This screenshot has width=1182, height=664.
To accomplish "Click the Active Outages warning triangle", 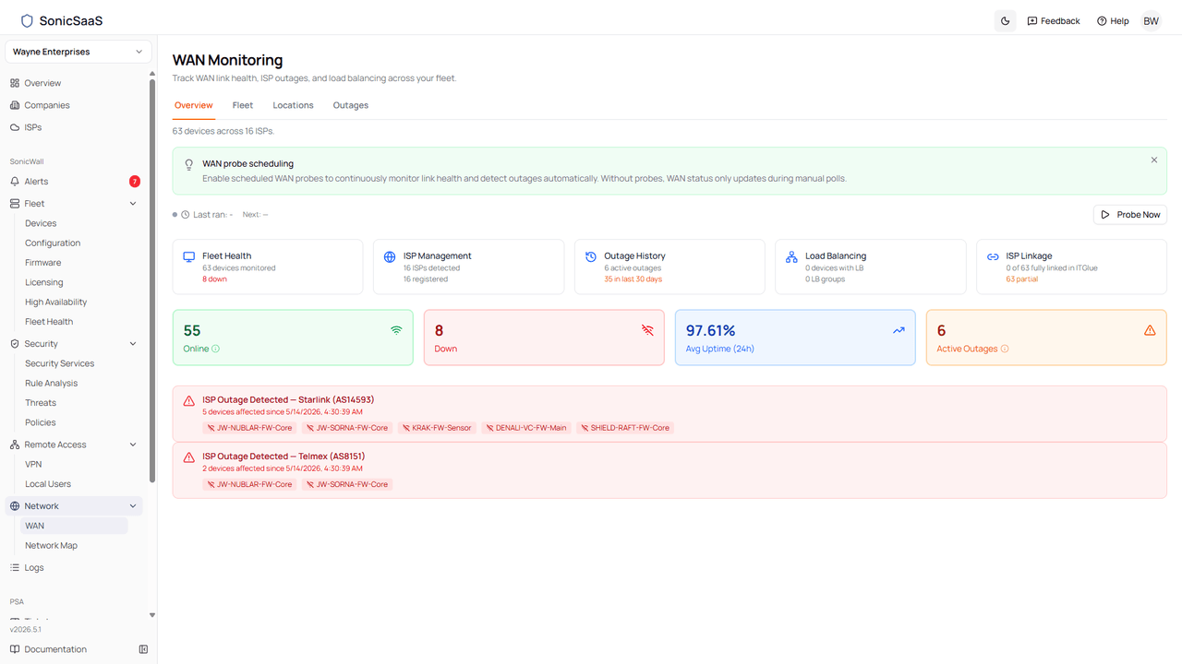I will pos(1150,330).
